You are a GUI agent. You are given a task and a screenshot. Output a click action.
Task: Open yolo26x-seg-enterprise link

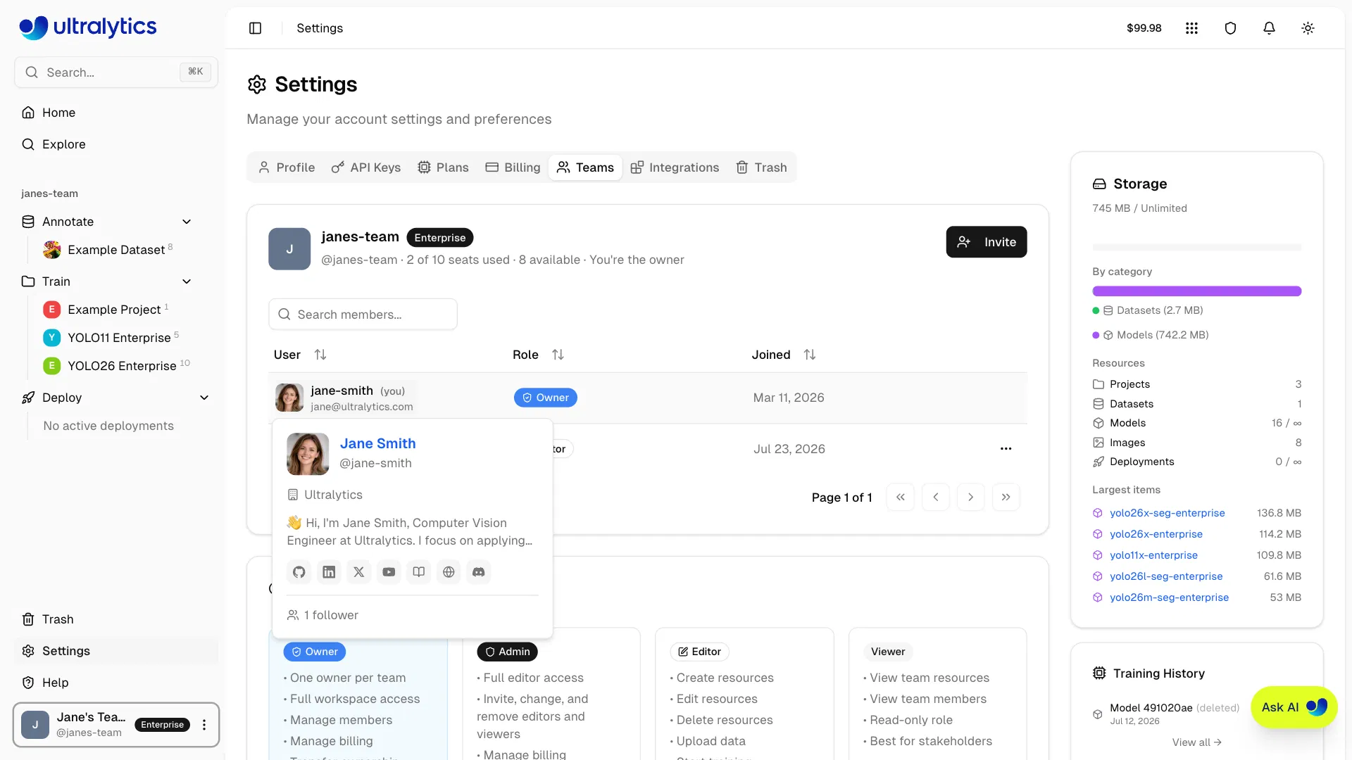click(1167, 513)
